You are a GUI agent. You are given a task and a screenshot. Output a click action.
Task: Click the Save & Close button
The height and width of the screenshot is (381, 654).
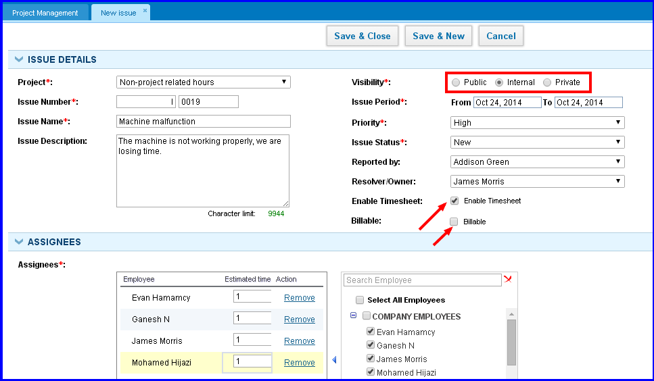point(362,36)
